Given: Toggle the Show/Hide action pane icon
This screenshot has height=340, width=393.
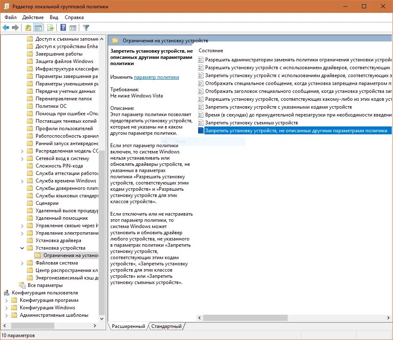Looking at the screenshot, I should pyautogui.click(x=73, y=28).
